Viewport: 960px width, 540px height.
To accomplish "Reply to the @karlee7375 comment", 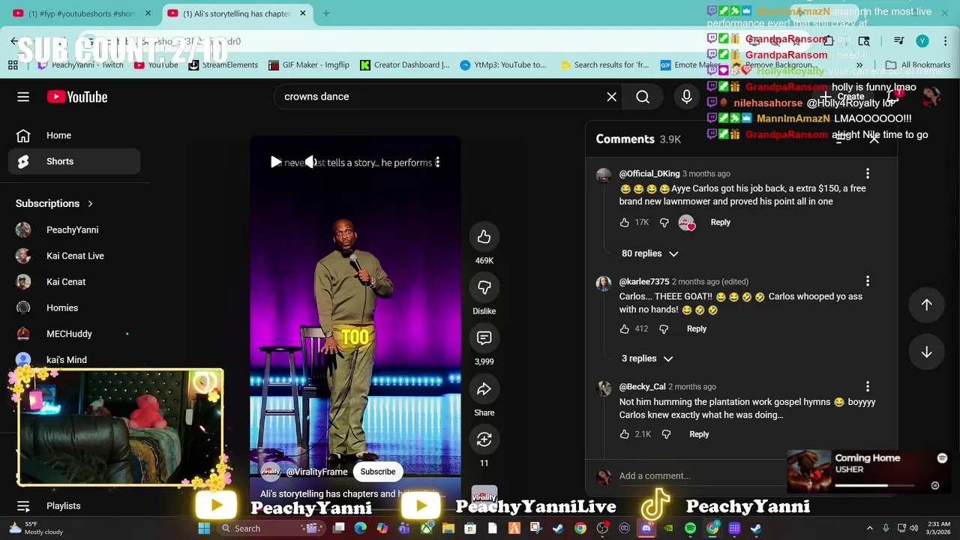I will point(697,329).
